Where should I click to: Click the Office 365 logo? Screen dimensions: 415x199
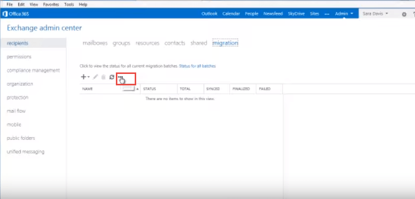coord(16,14)
